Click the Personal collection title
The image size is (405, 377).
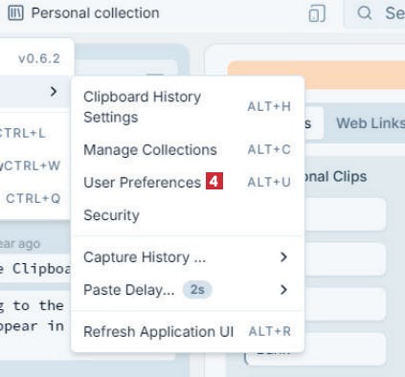(x=95, y=13)
